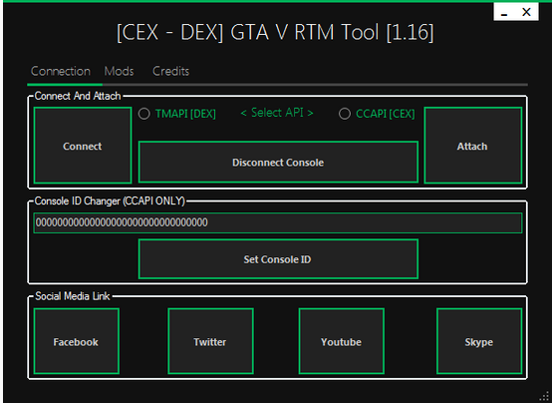The image size is (552, 403).
Task: Open the Skype social link
Action: click(x=479, y=341)
